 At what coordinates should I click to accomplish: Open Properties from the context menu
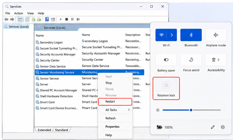pyautogui.click(x=115, y=127)
